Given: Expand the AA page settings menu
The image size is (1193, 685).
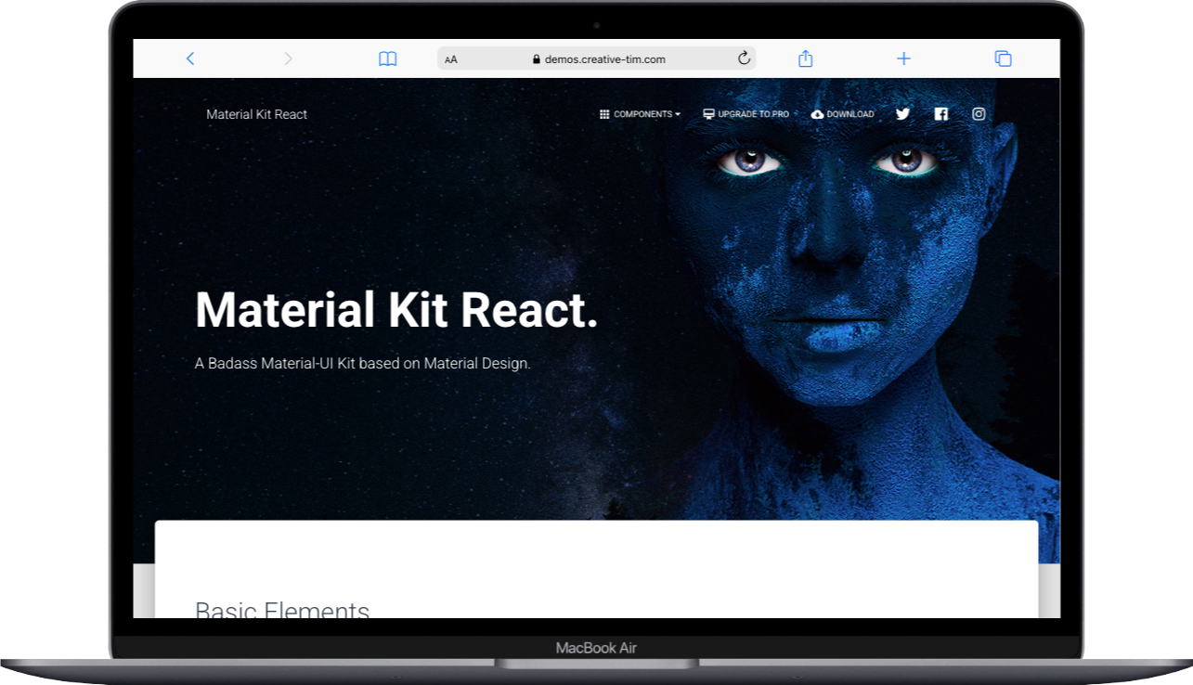Looking at the screenshot, I should pyautogui.click(x=451, y=58).
